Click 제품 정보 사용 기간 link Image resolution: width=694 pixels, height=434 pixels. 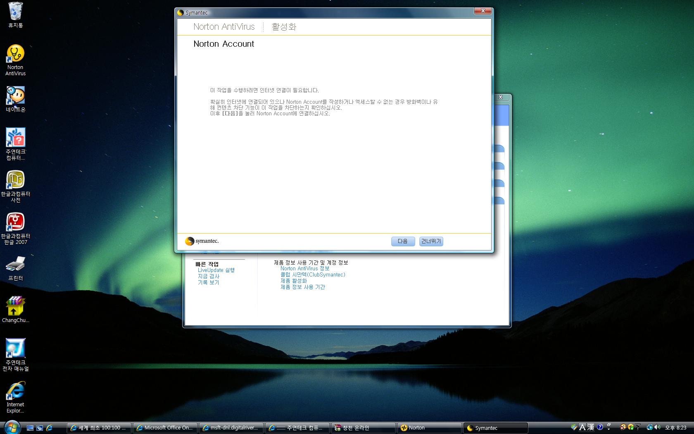[303, 287]
